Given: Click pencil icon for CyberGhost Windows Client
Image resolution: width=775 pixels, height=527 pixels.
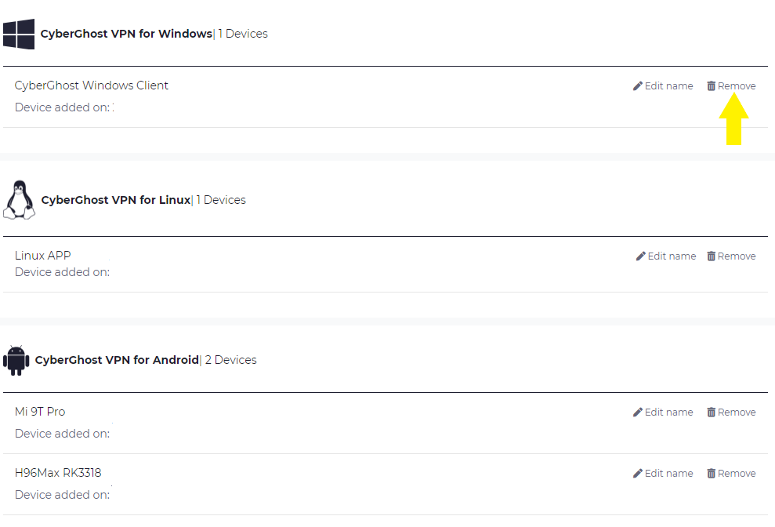Looking at the screenshot, I should pyautogui.click(x=638, y=86).
